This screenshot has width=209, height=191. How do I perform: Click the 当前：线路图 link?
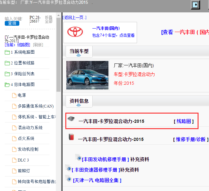coord(17,45)
